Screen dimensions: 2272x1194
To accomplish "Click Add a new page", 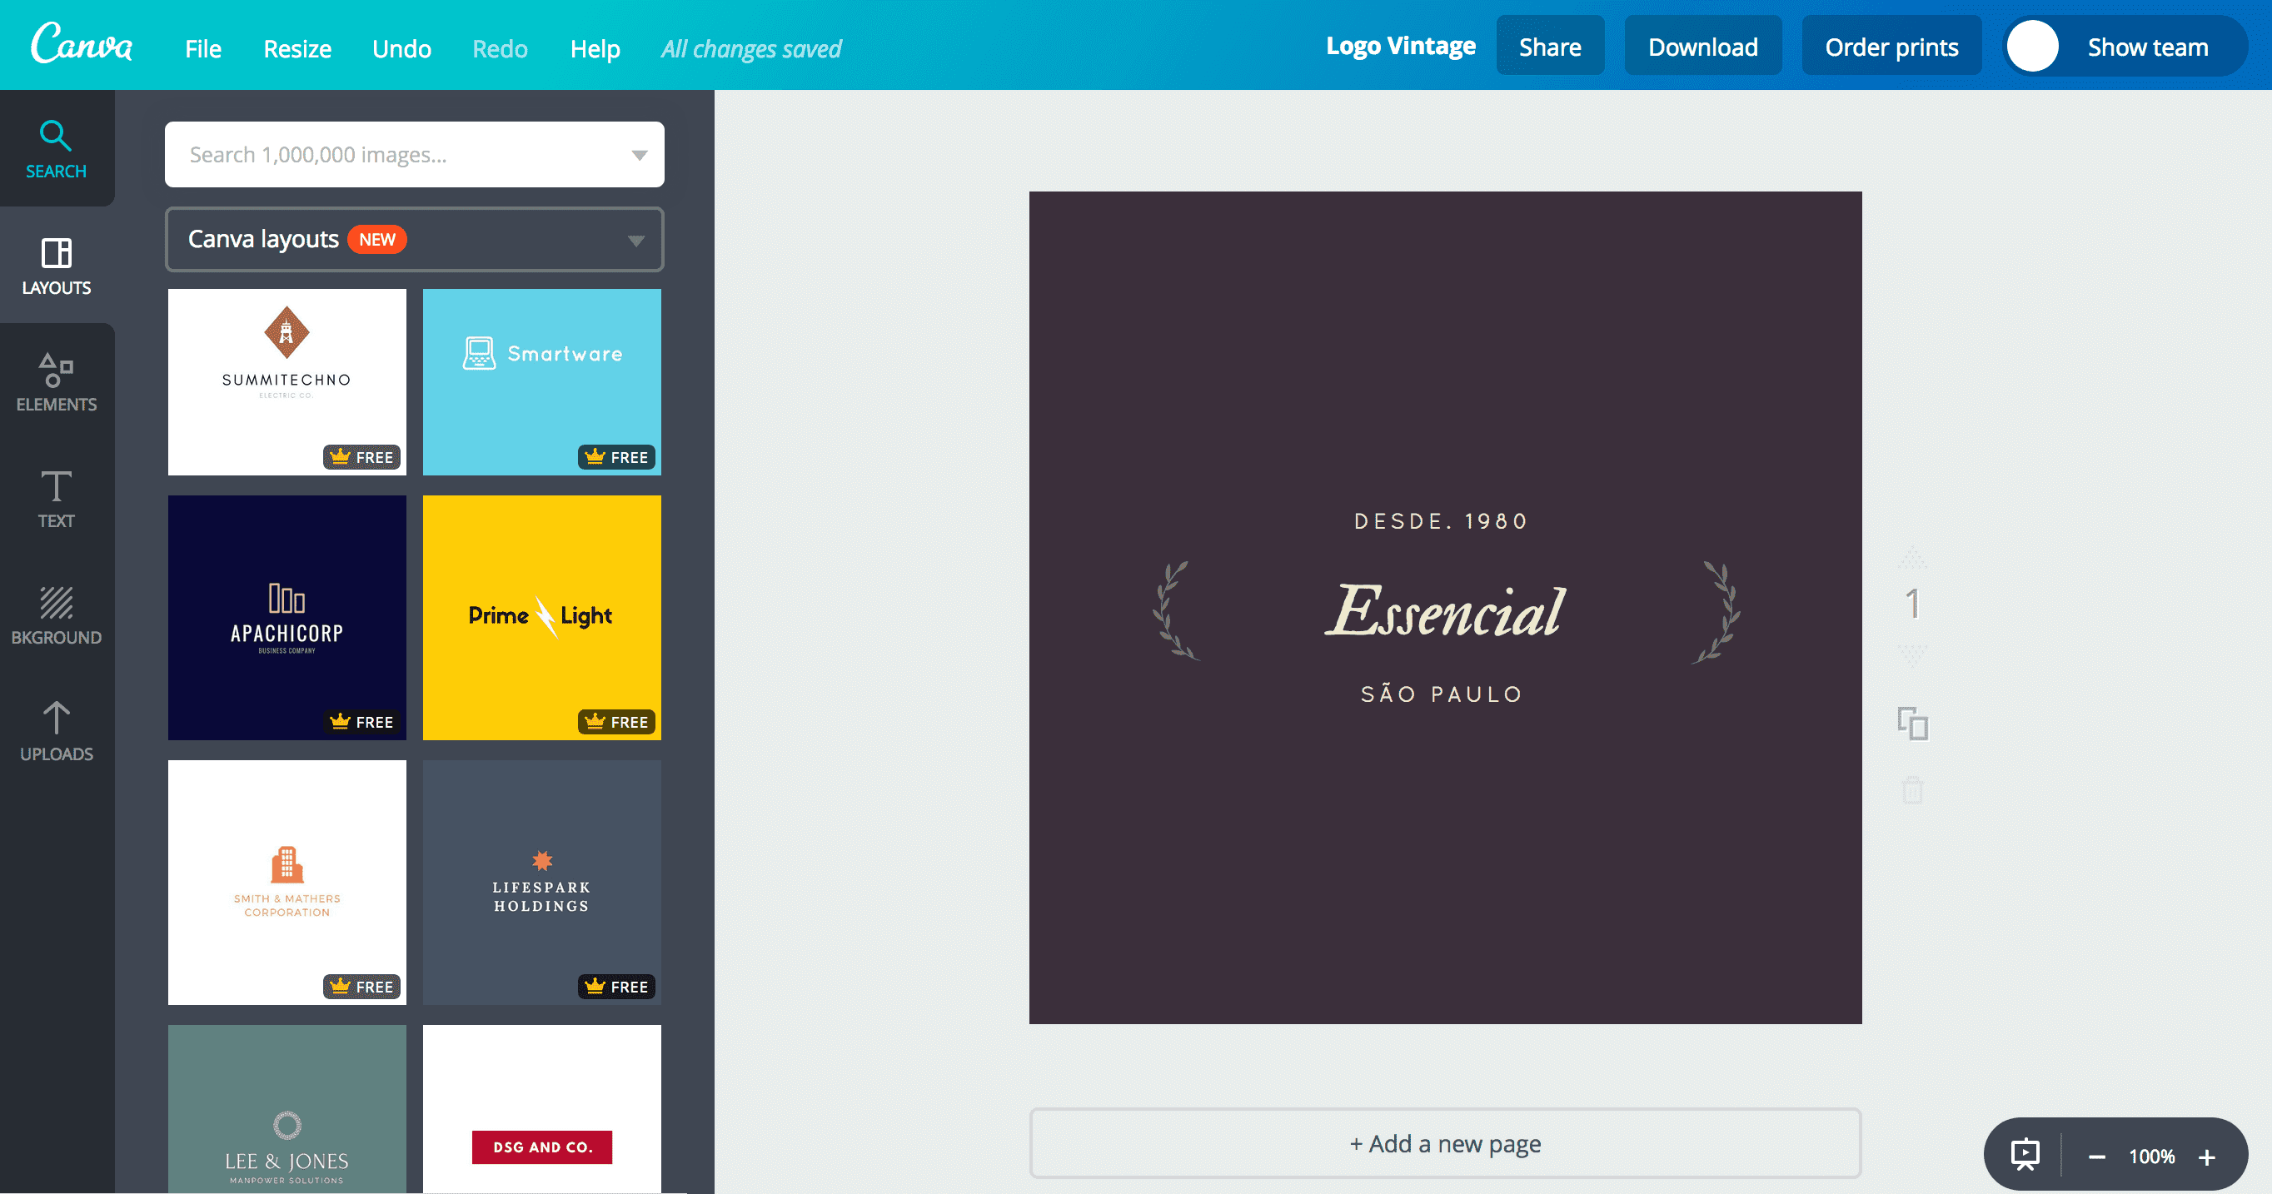I will [x=1445, y=1144].
